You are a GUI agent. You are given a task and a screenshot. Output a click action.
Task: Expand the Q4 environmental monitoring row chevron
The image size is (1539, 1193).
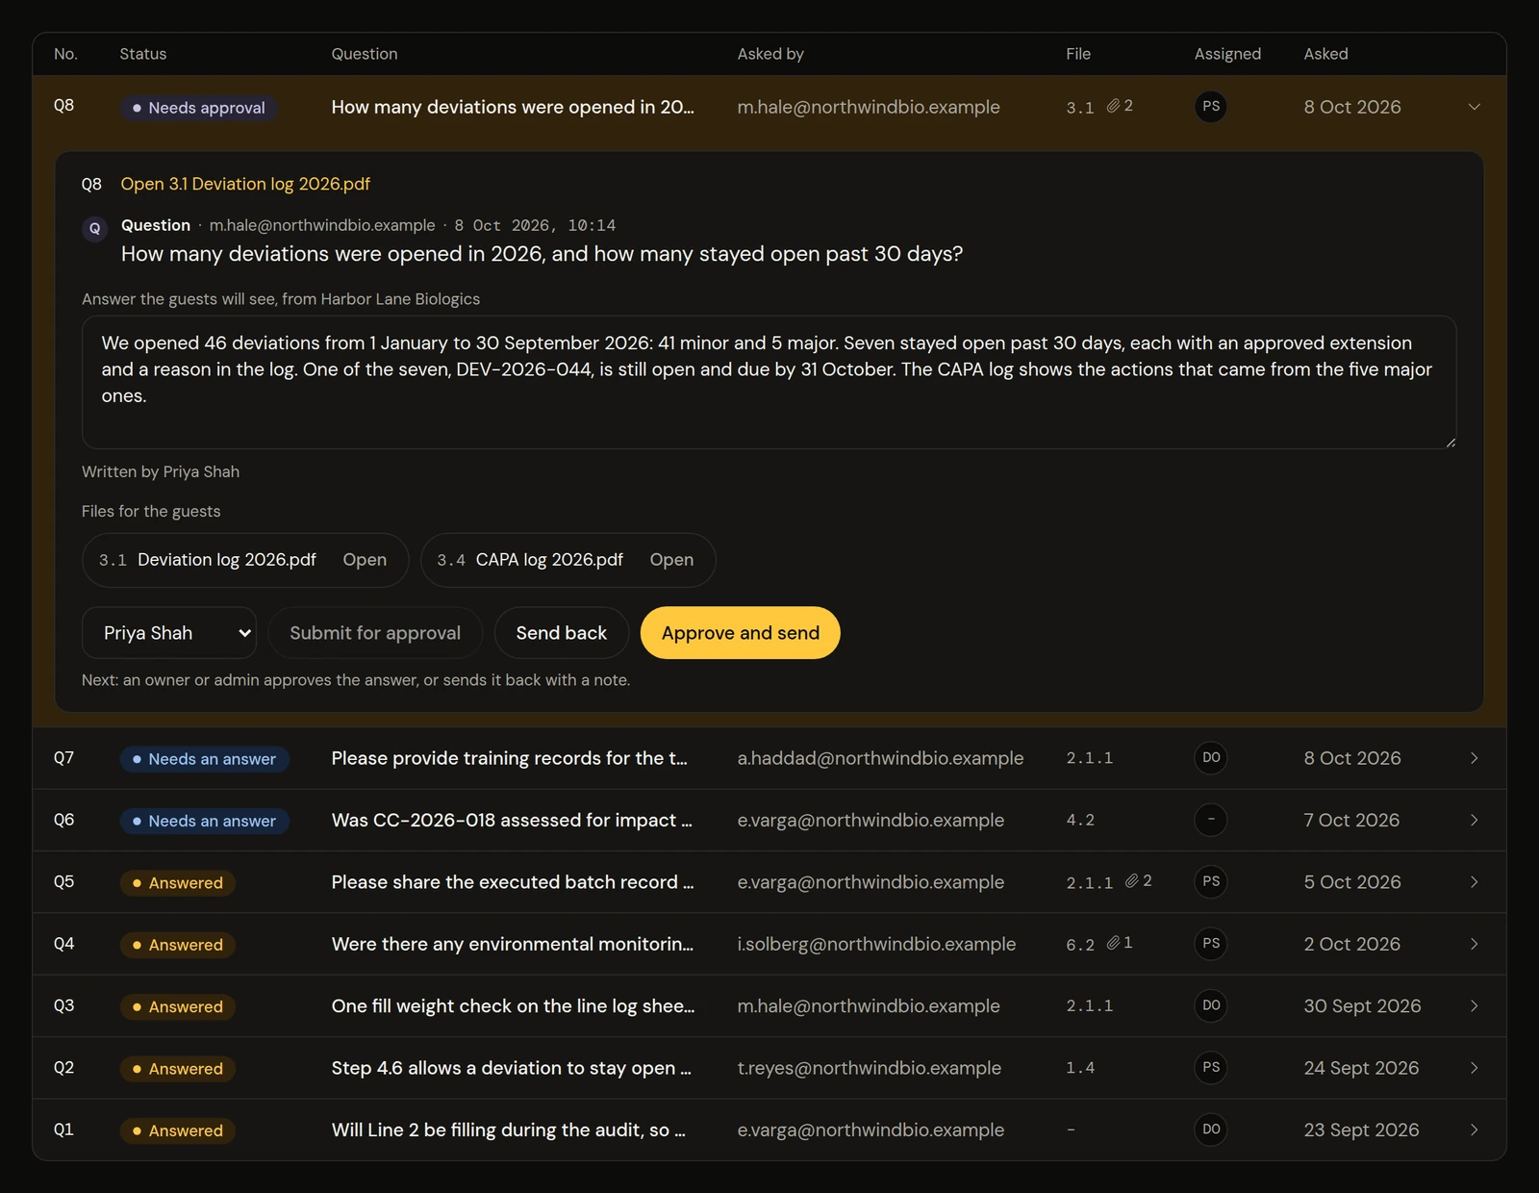(1474, 944)
